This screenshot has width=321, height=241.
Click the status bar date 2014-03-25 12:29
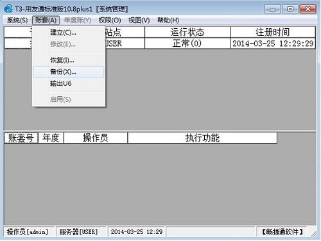137,232
